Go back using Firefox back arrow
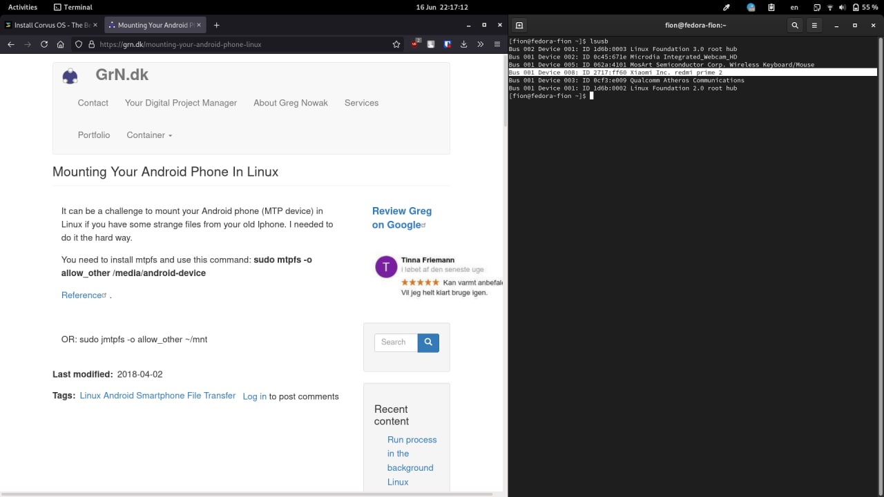This screenshot has height=497, width=884. [11, 44]
